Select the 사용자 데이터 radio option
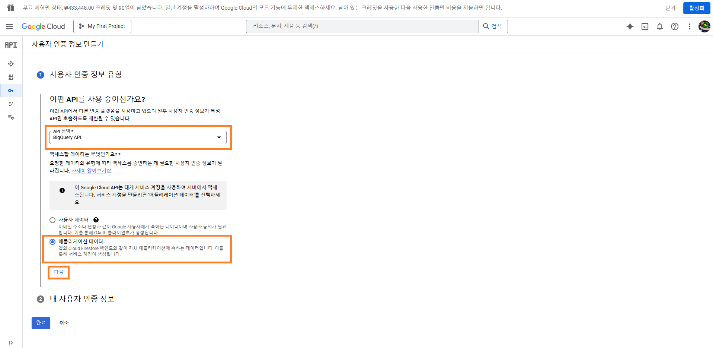 52,220
